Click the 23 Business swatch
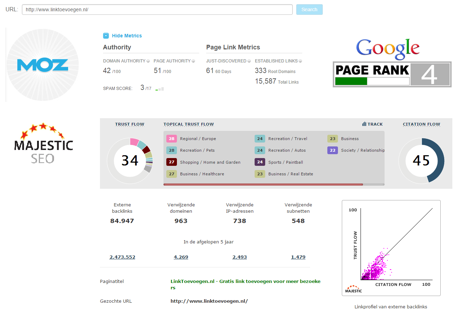 pyautogui.click(x=333, y=139)
